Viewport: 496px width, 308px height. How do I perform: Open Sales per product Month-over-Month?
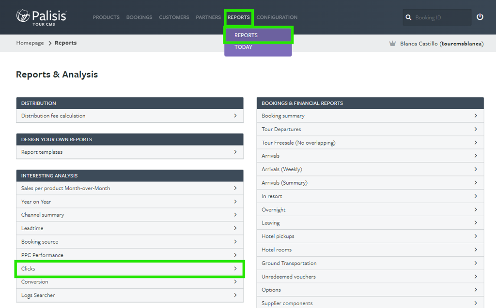(x=130, y=188)
